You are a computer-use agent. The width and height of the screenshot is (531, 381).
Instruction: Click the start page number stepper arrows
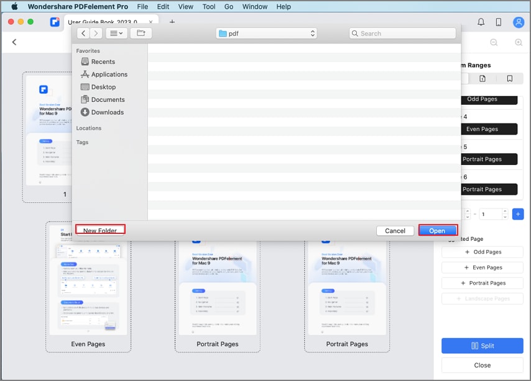[x=468, y=214]
